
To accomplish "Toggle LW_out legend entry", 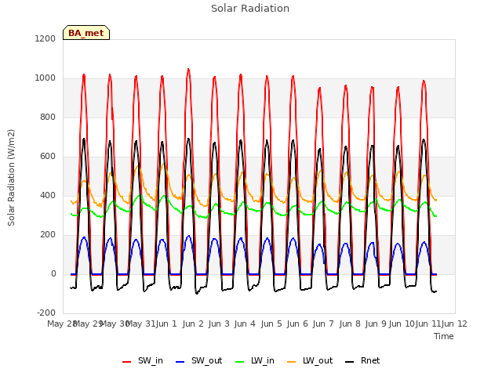I will (310, 360).
